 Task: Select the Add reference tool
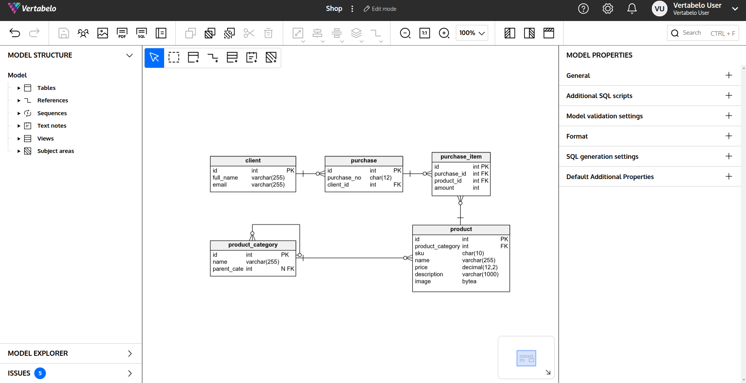coord(213,57)
